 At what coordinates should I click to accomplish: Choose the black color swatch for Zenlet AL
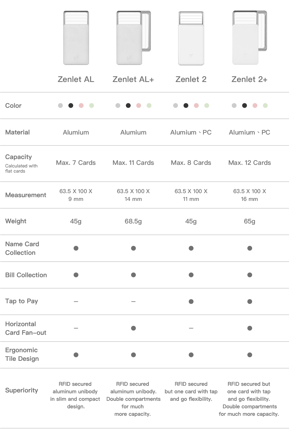point(71,105)
